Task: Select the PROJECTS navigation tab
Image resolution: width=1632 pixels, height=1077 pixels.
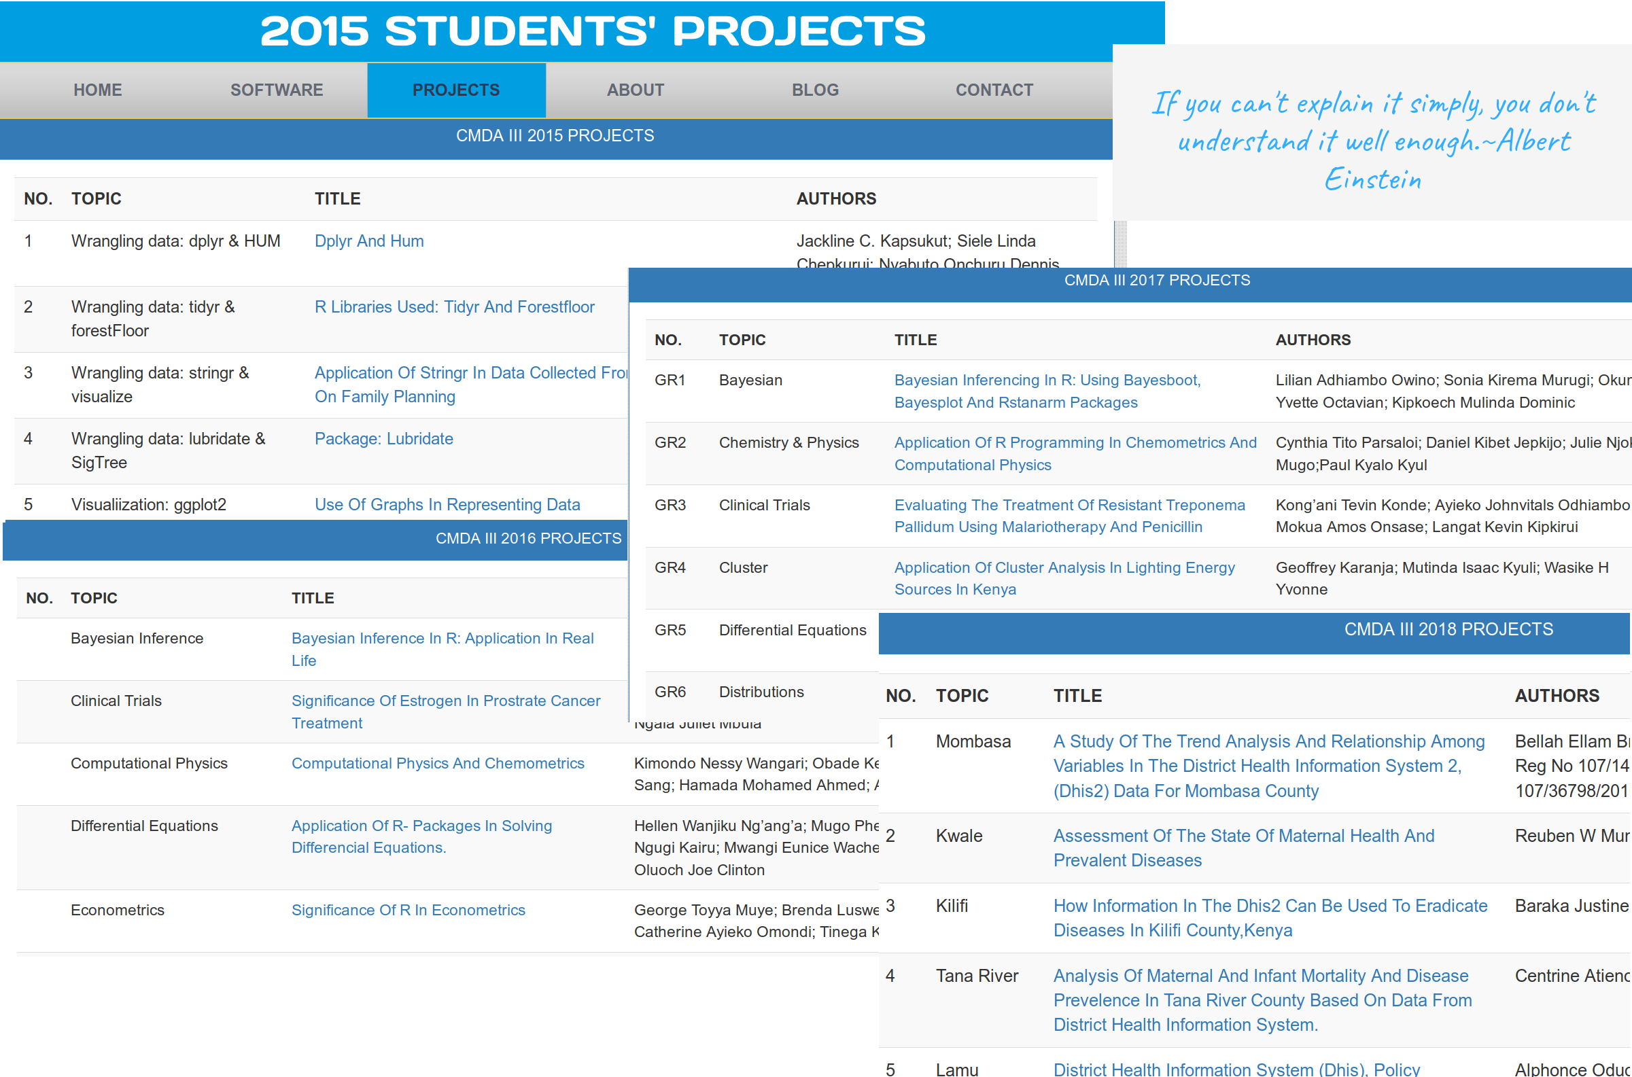Action: click(x=456, y=90)
